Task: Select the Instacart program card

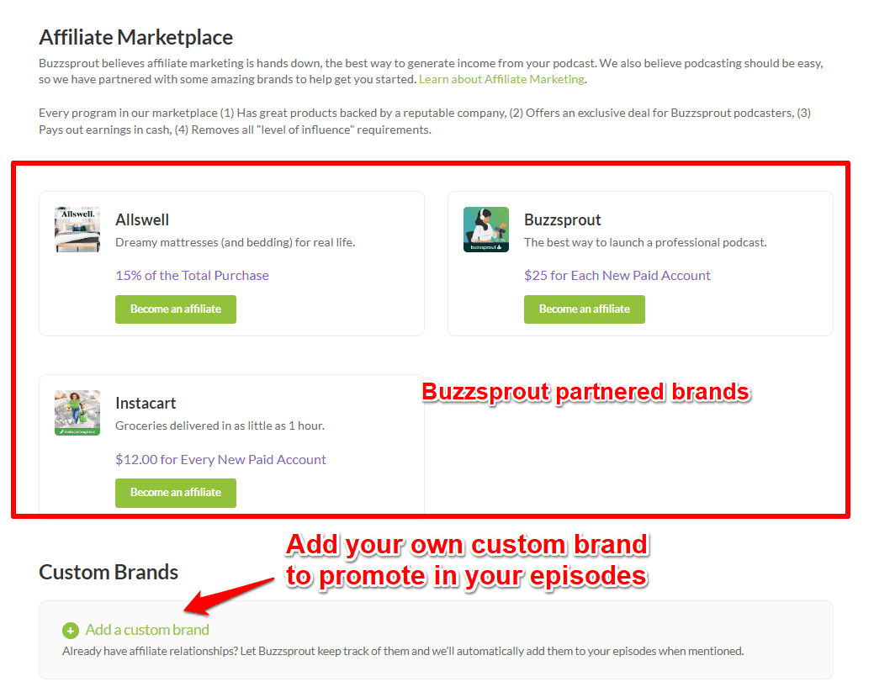Action: tap(231, 447)
